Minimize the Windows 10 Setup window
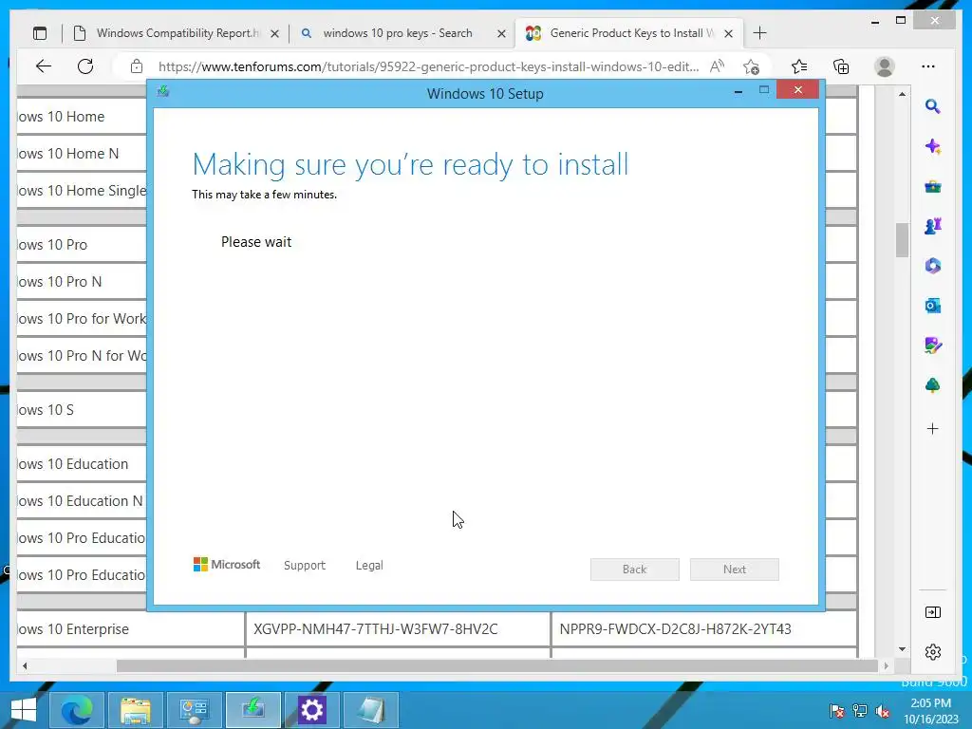The image size is (972, 729). (738, 92)
